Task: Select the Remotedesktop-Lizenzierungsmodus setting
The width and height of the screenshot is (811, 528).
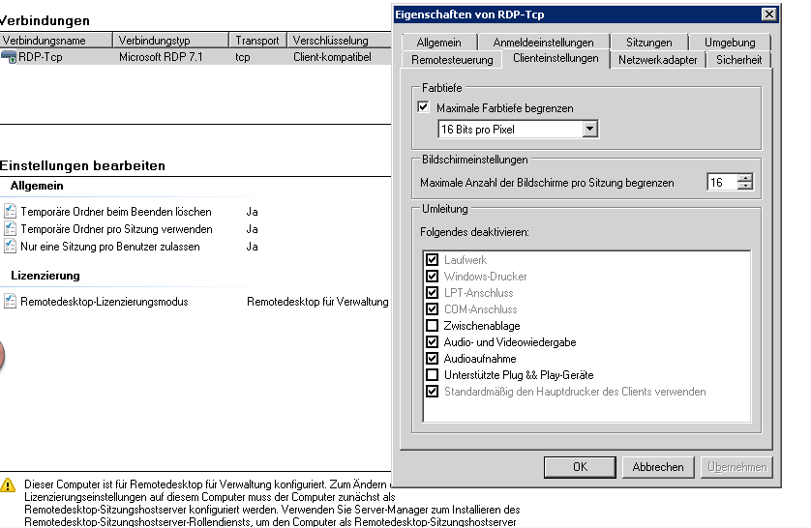Action: tap(105, 301)
